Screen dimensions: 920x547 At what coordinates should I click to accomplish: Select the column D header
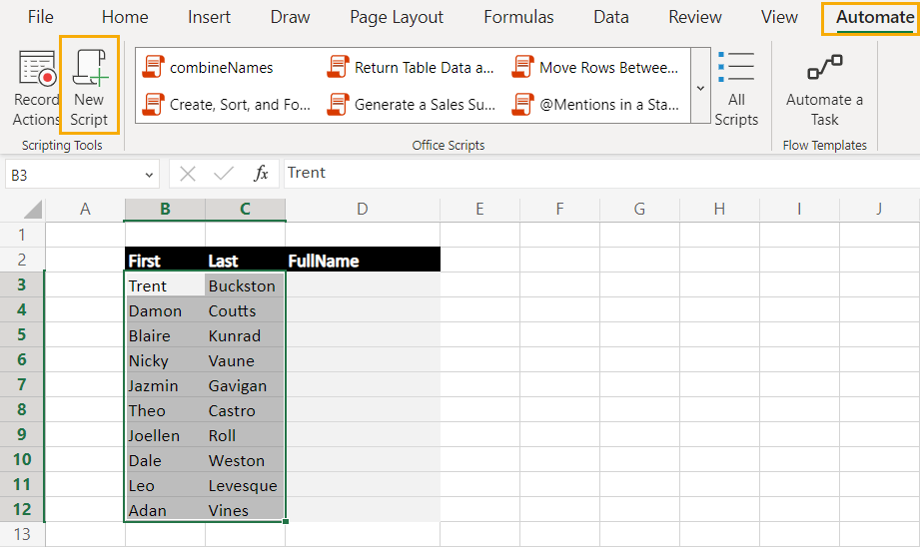[363, 210]
